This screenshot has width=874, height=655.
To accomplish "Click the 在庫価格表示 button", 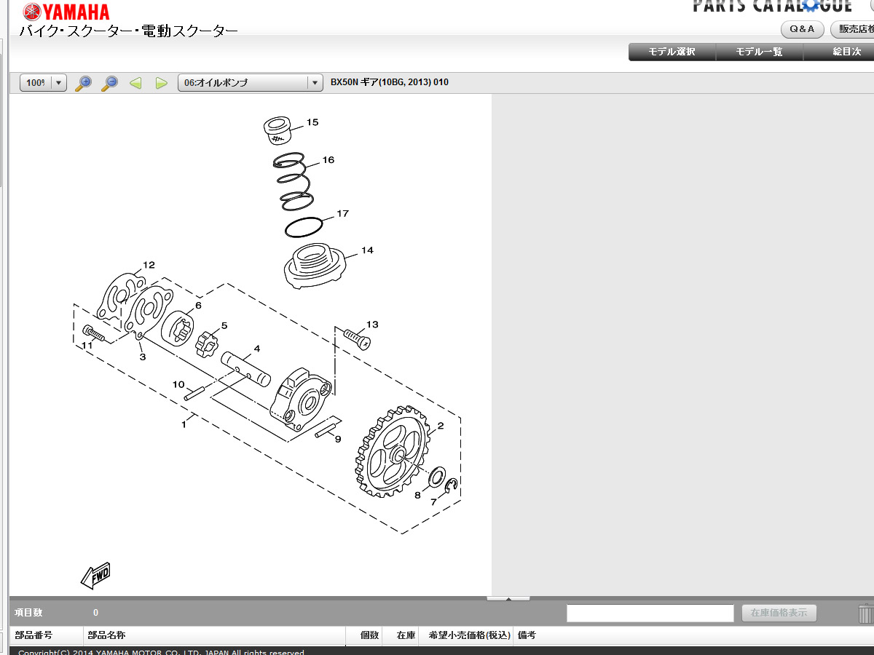I will [x=779, y=613].
